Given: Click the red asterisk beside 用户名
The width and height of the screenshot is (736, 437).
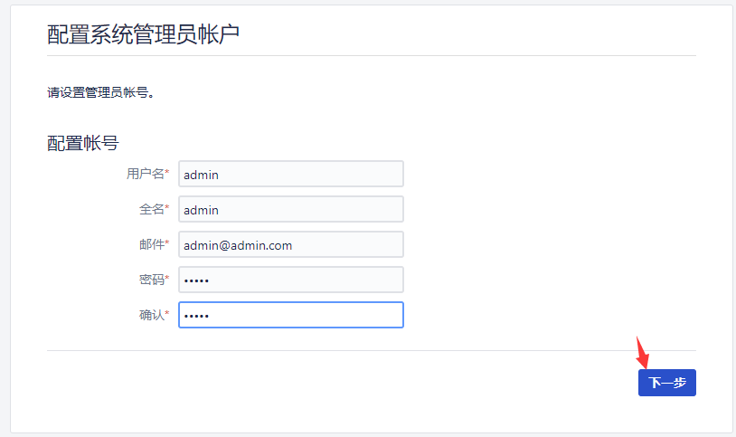Looking at the screenshot, I should (167, 172).
